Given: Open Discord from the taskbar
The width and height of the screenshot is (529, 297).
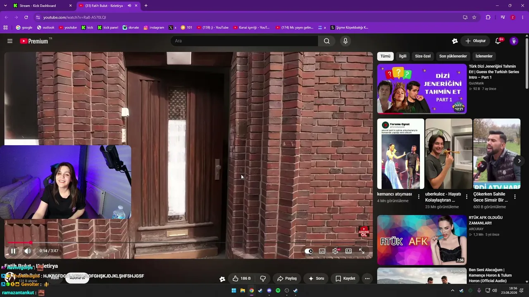Looking at the screenshot, I should point(269,290).
